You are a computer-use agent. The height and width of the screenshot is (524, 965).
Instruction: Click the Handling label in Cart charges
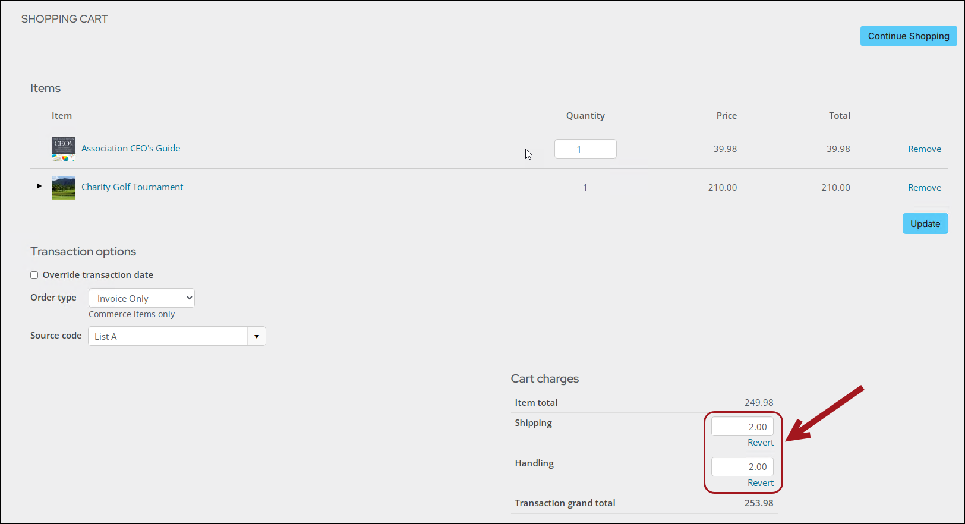tap(534, 463)
